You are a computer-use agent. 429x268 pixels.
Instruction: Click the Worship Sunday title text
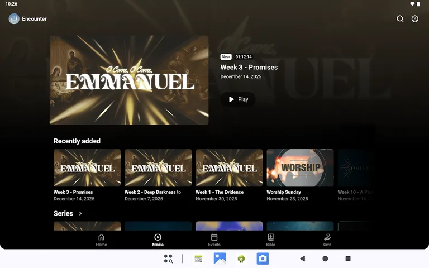tap(284, 192)
